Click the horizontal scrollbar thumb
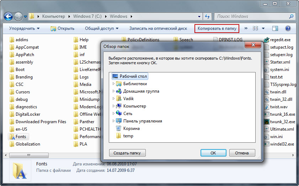Screen dimensions: 299x186 click(29, 155)
